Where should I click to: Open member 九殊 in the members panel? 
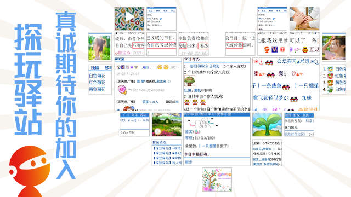pos(307,97)
